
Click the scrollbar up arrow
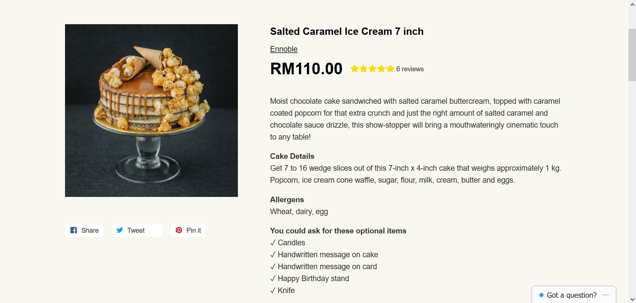tap(632, 5)
